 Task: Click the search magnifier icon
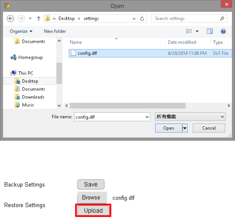pos(222,19)
